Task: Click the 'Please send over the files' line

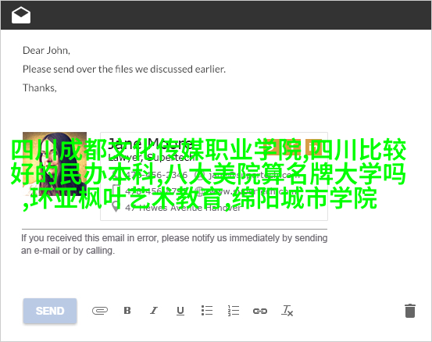Action: coord(124,69)
